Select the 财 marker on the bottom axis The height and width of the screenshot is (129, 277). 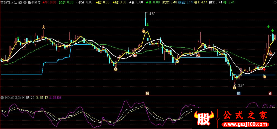[239, 93]
